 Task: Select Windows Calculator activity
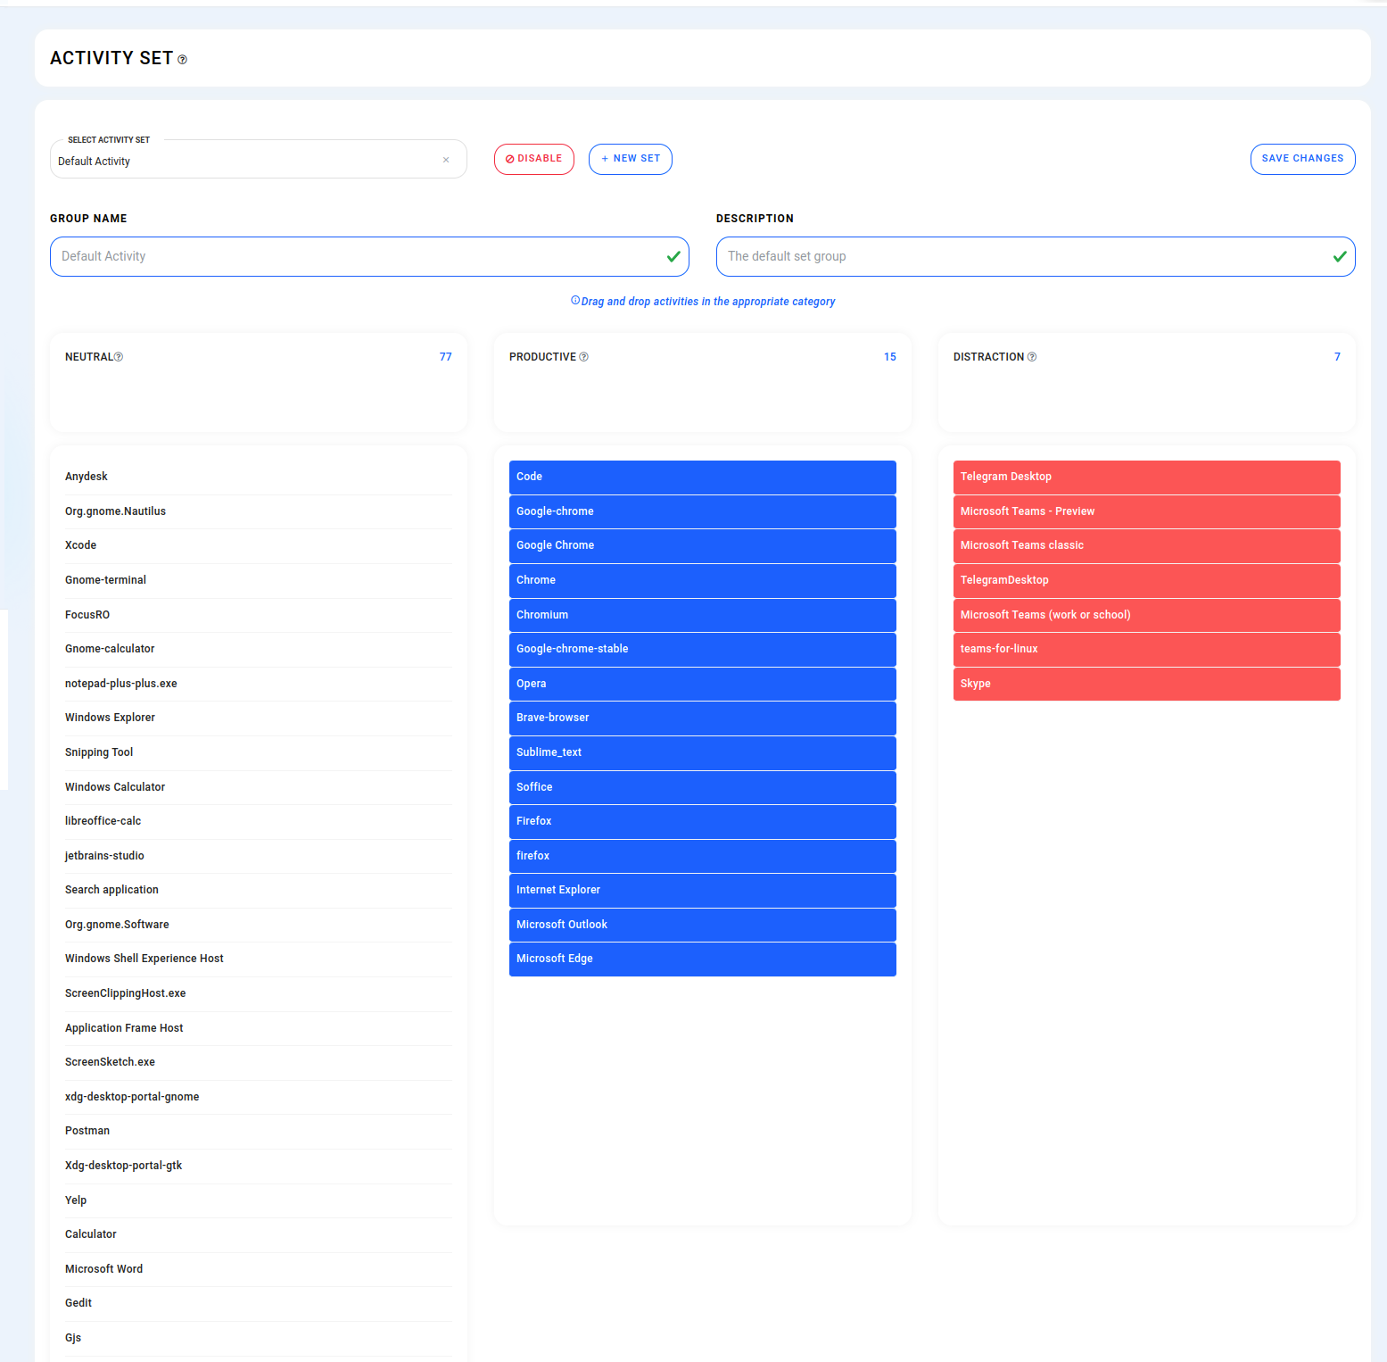(259, 787)
